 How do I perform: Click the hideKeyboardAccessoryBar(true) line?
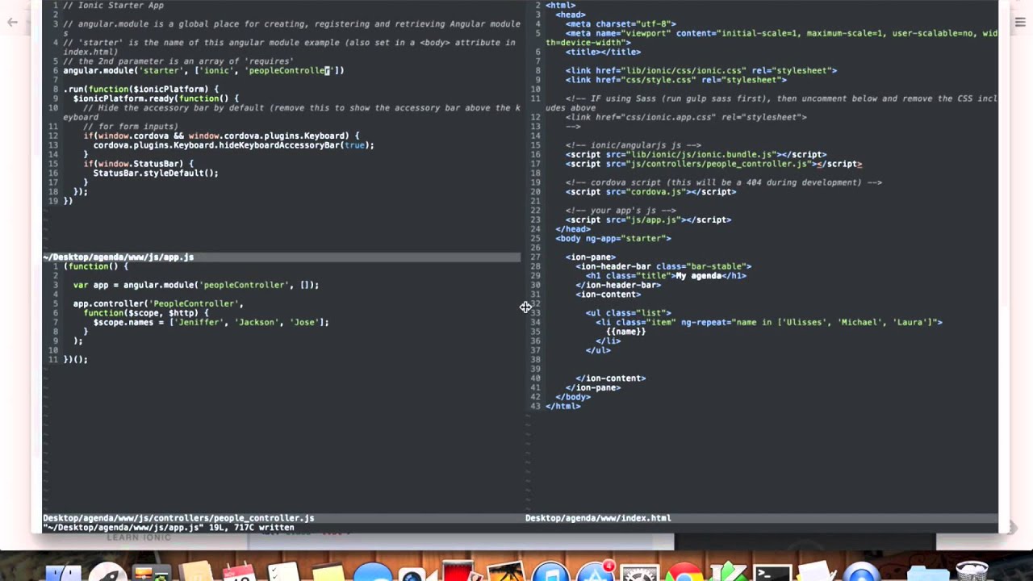tap(233, 145)
